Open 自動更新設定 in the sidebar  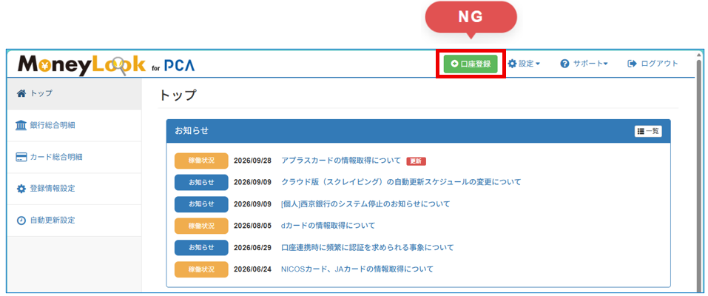click(74, 220)
